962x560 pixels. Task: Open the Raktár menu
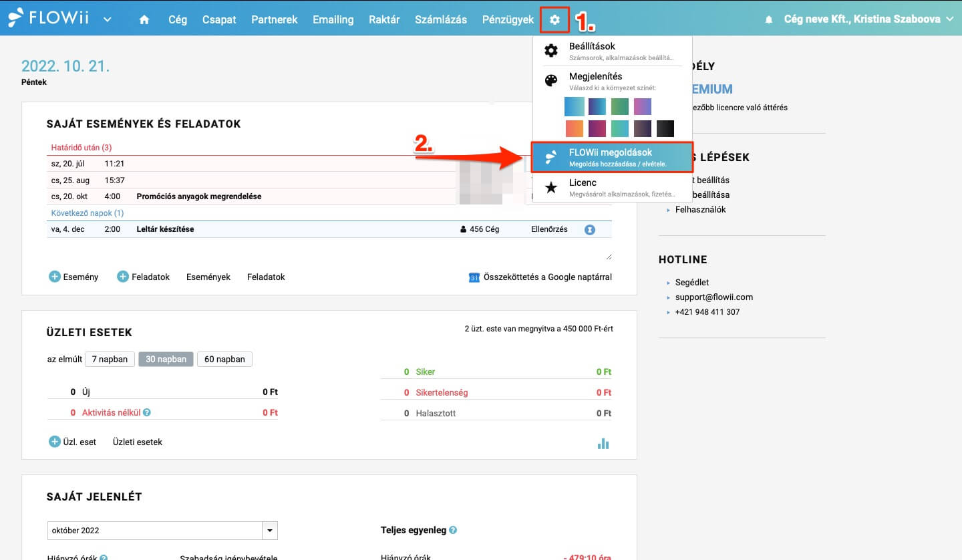pyautogui.click(x=384, y=19)
